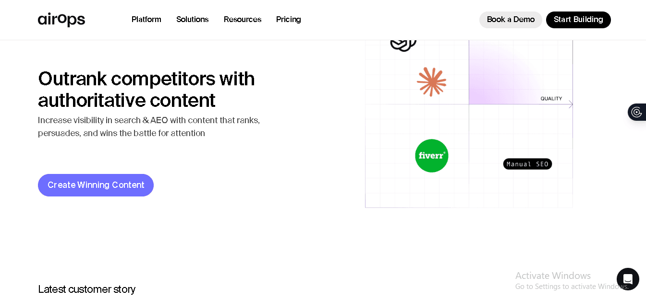
Task: Click the Start Building button
Action: coord(578,20)
